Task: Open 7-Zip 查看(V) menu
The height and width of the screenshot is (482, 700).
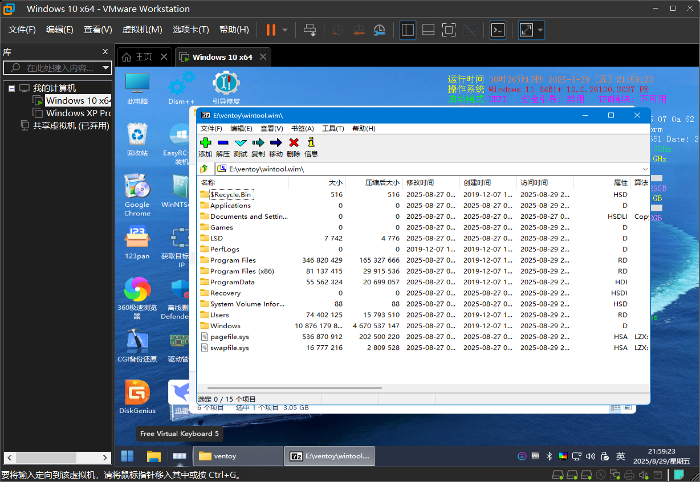Action: (x=272, y=128)
